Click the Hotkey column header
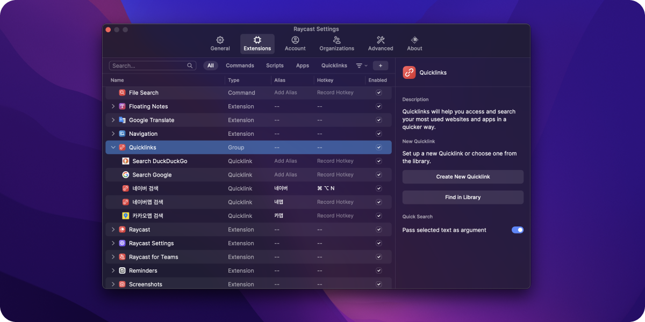Screen dimensions: 645x322 (x=325, y=80)
